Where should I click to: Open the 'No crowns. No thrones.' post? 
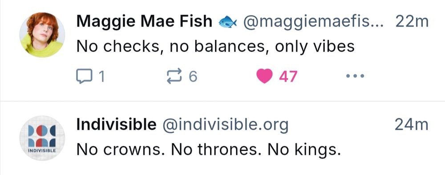[x=209, y=150]
